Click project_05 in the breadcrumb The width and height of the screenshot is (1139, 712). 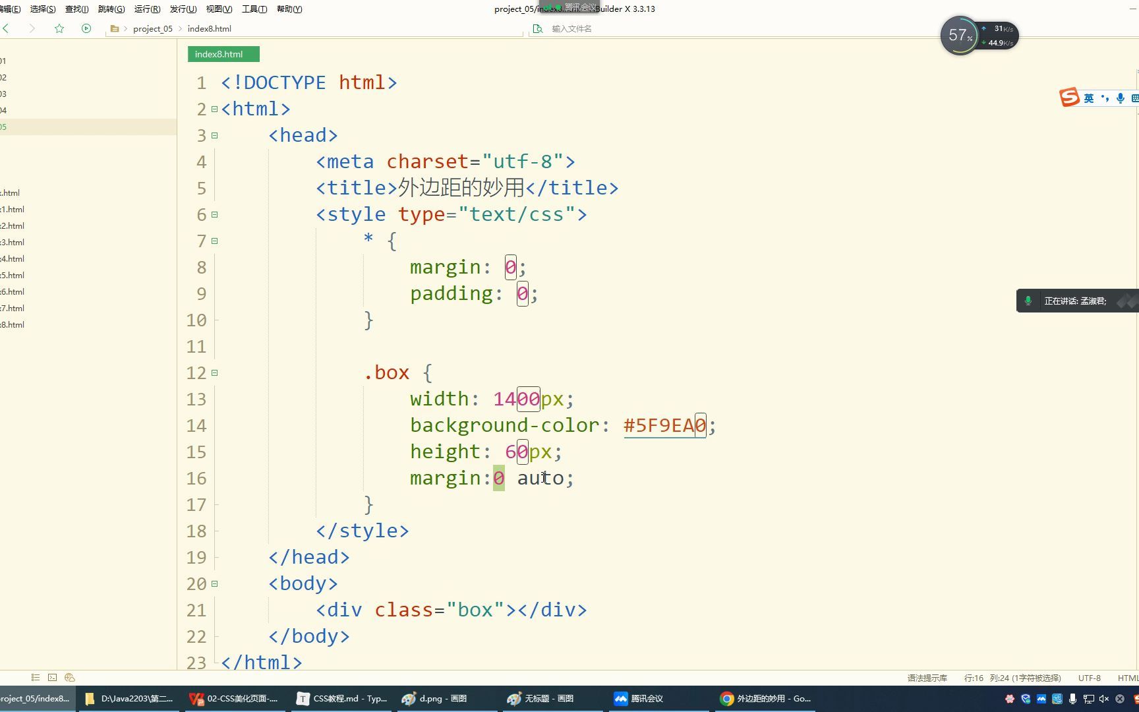pos(152,28)
